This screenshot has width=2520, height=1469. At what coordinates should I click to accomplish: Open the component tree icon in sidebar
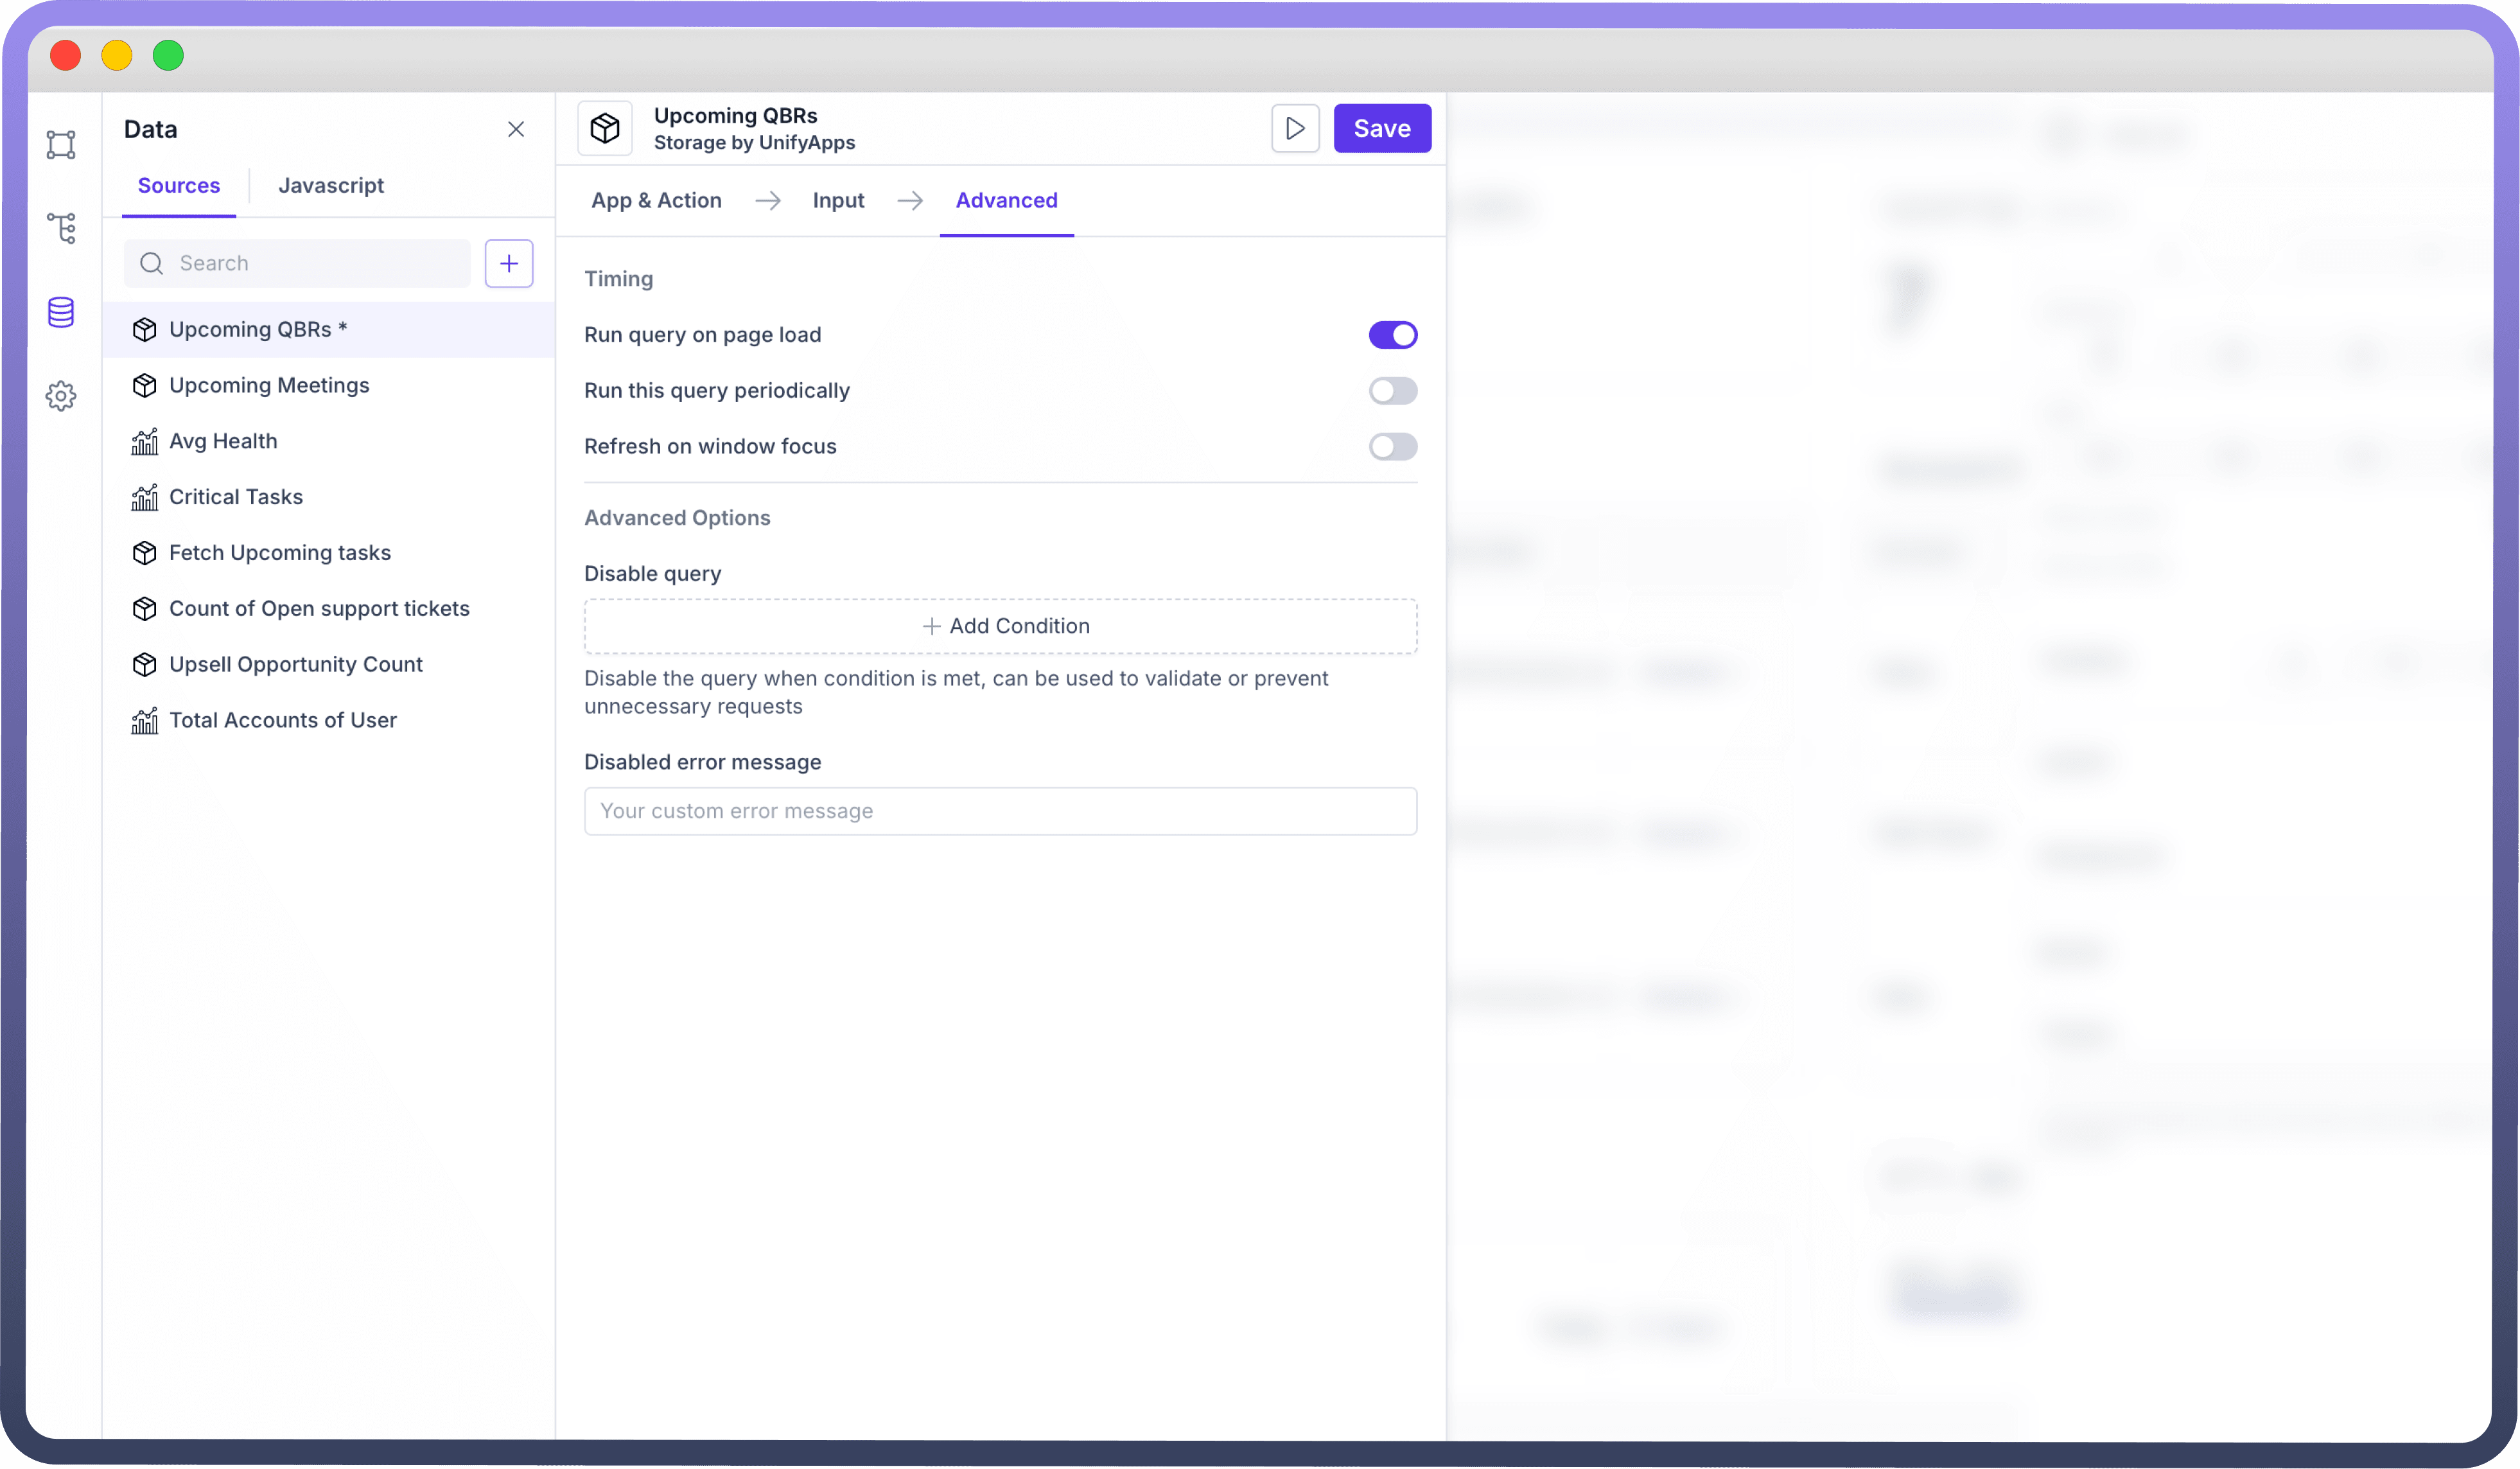(x=61, y=228)
